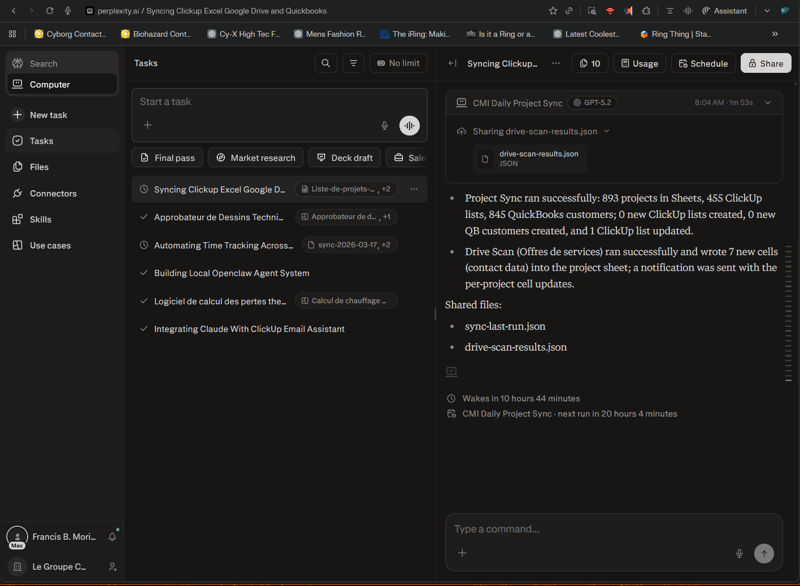The height and width of the screenshot is (586, 800).
Task: Click the notification bell beside Francis B. Mori
Action: pos(112,537)
